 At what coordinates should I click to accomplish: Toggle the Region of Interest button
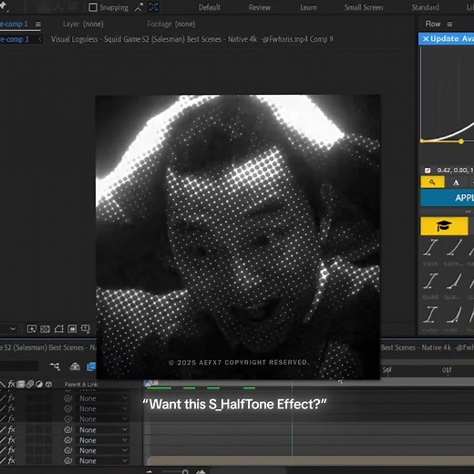coord(72,329)
